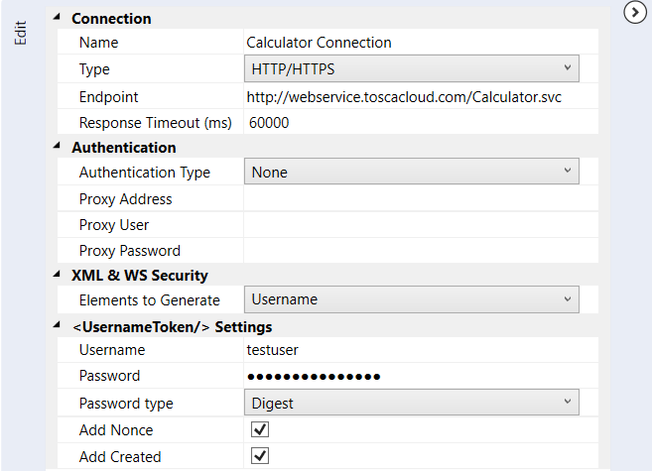The image size is (652, 471).
Task: Collapse the XML & WS Security section
Action: click(x=56, y=275)
